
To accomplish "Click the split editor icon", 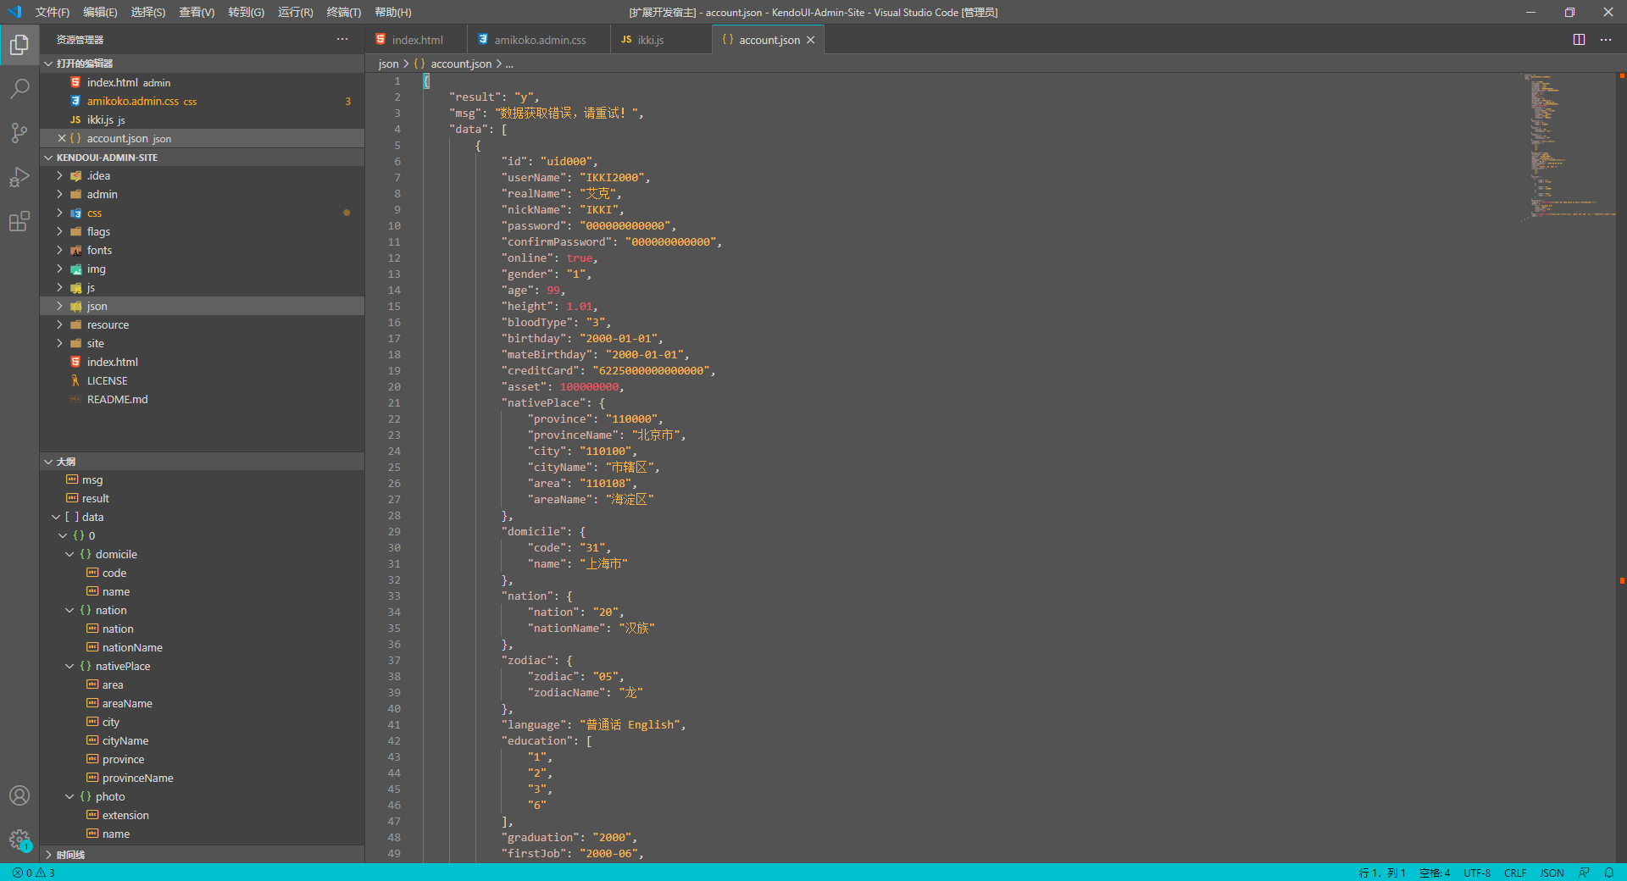I will pos(1579,40).
